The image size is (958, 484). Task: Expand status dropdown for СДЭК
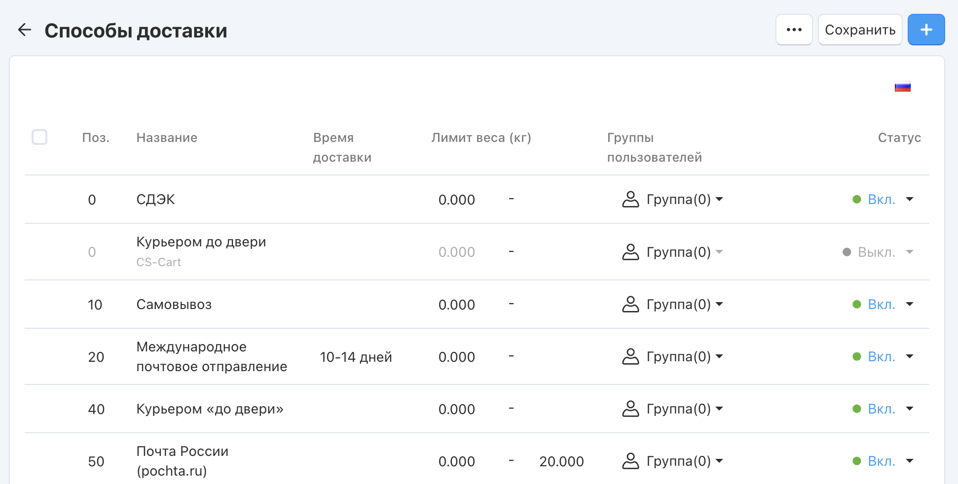pos(910,200)
